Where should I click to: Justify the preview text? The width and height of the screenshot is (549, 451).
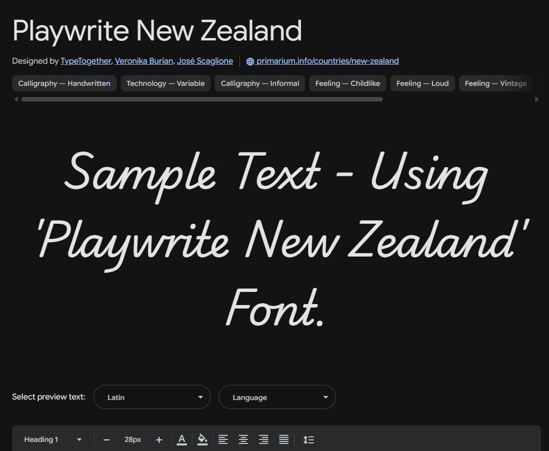[284, 439]
